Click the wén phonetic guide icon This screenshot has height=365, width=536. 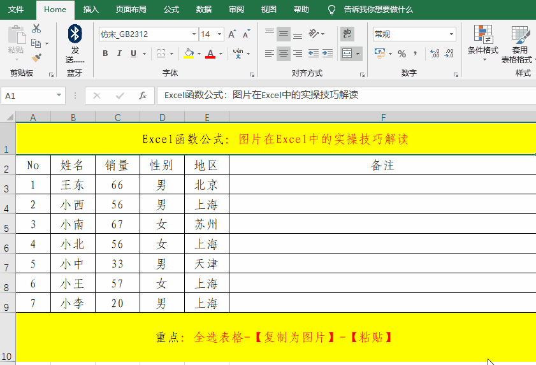(x=238, y=54)
